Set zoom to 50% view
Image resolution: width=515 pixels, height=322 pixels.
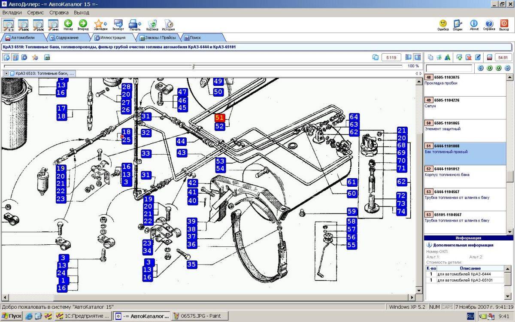(24, 25)
